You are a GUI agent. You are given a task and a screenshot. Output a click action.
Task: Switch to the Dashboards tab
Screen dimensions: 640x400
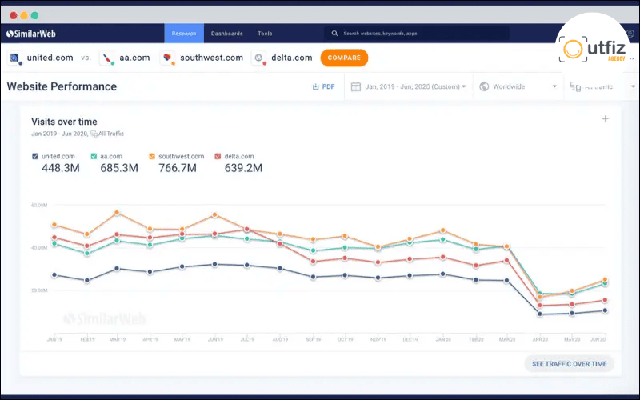(227, 34)
